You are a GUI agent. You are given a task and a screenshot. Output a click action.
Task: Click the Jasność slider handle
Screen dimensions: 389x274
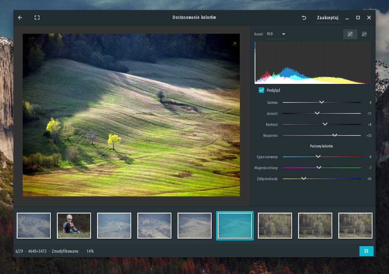(317, 113)
